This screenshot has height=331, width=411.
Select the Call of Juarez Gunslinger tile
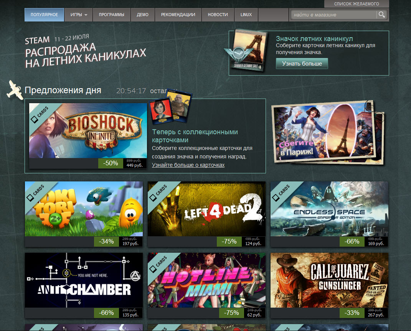coord(329,280)
